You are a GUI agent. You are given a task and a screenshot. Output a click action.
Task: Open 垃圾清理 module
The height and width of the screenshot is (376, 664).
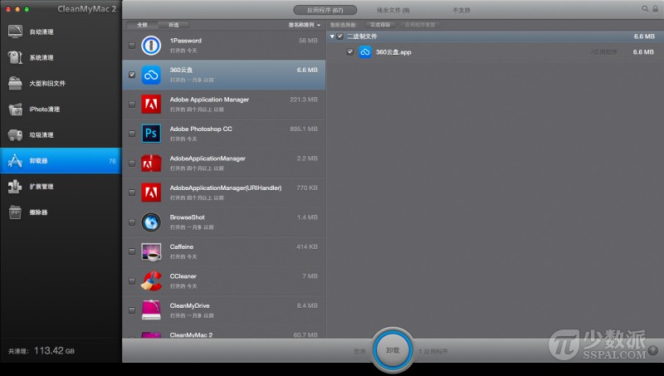[61, 135]
